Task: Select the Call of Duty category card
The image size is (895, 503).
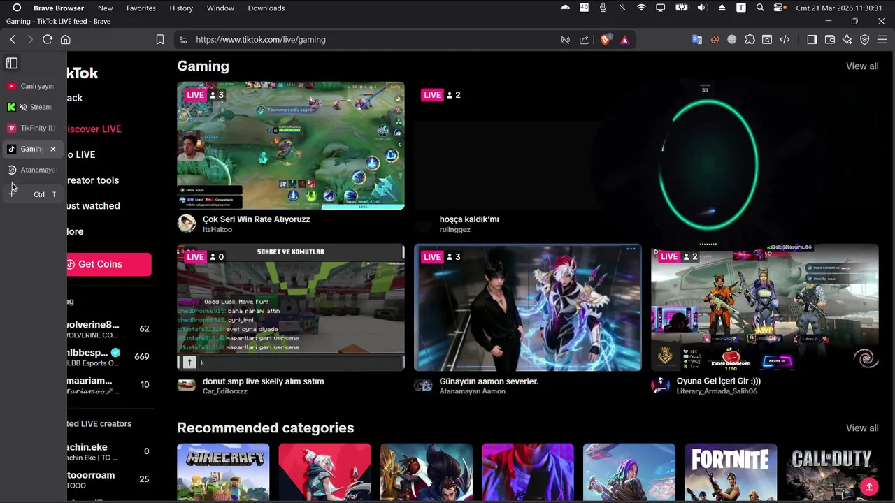Action: tap(832, 472)
